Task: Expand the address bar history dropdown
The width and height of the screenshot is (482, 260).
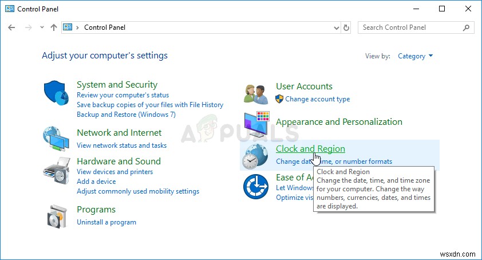Action: click(336, 28)
